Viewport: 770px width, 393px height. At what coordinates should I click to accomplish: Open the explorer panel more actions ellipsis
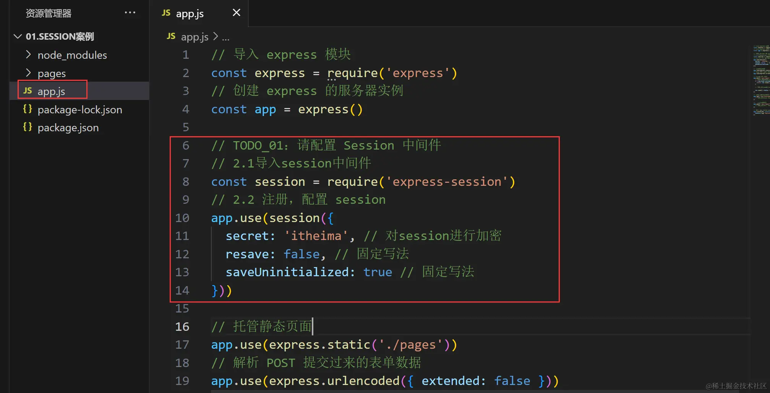click(130, 13)
